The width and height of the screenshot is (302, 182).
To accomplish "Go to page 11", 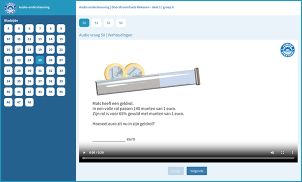I will (x=19, y=39).
